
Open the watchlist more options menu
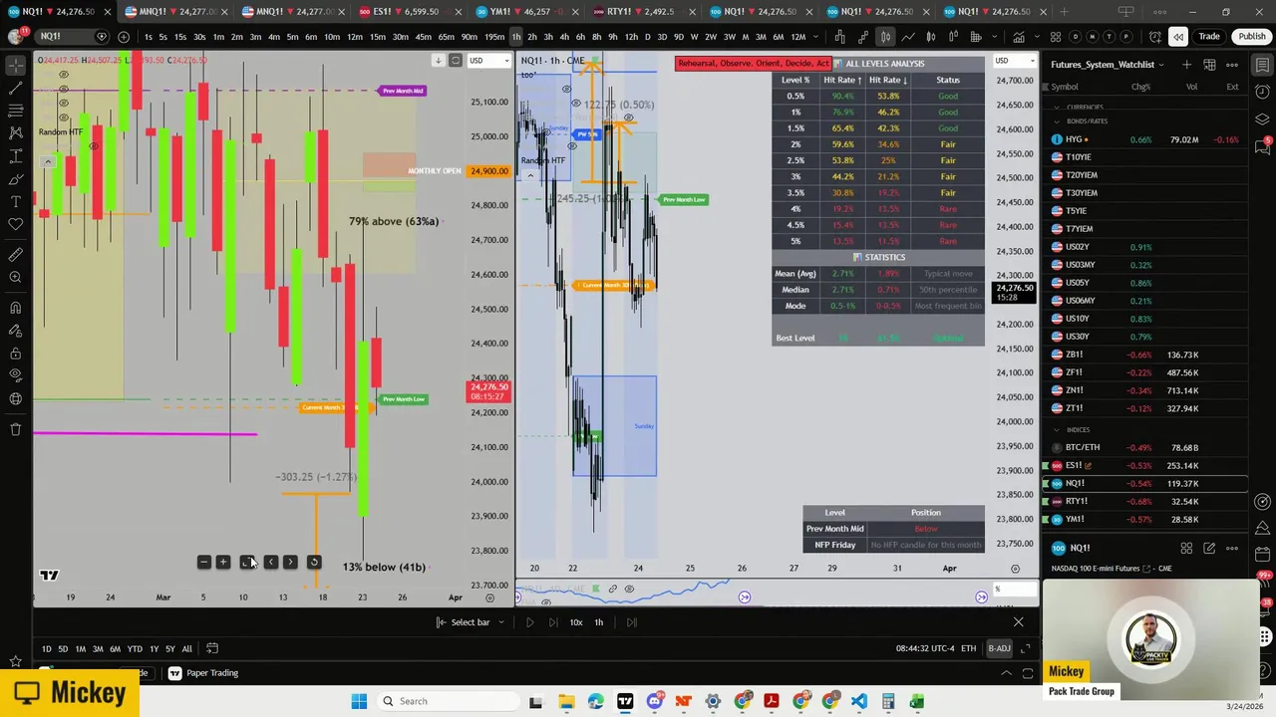[x=1232, y=65]
